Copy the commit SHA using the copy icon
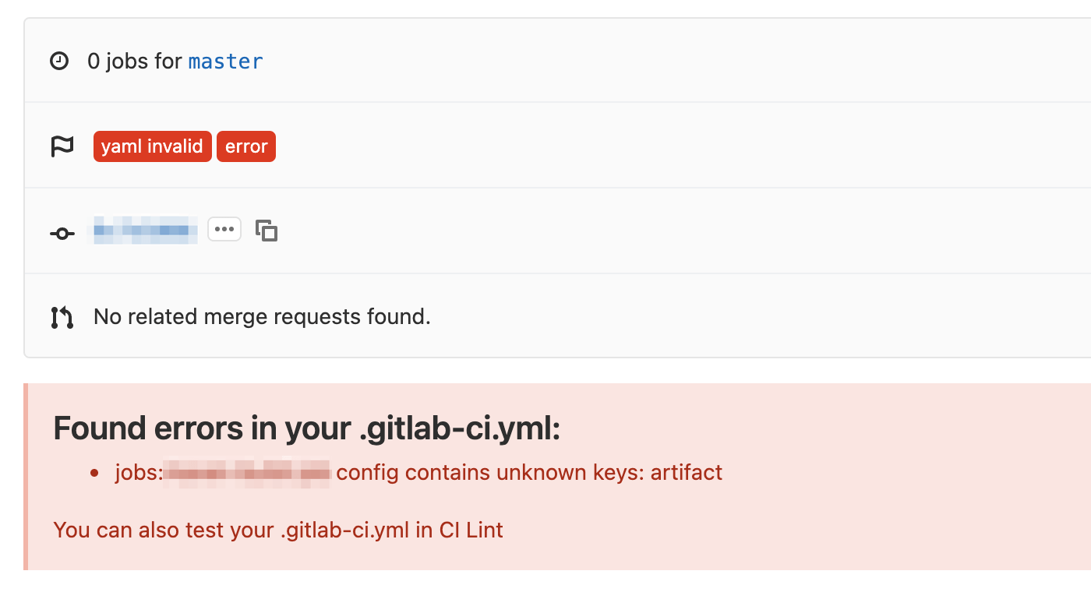The height and width of the screenshot is (592, 1091). pyautogui.click(x=267, y=230)
